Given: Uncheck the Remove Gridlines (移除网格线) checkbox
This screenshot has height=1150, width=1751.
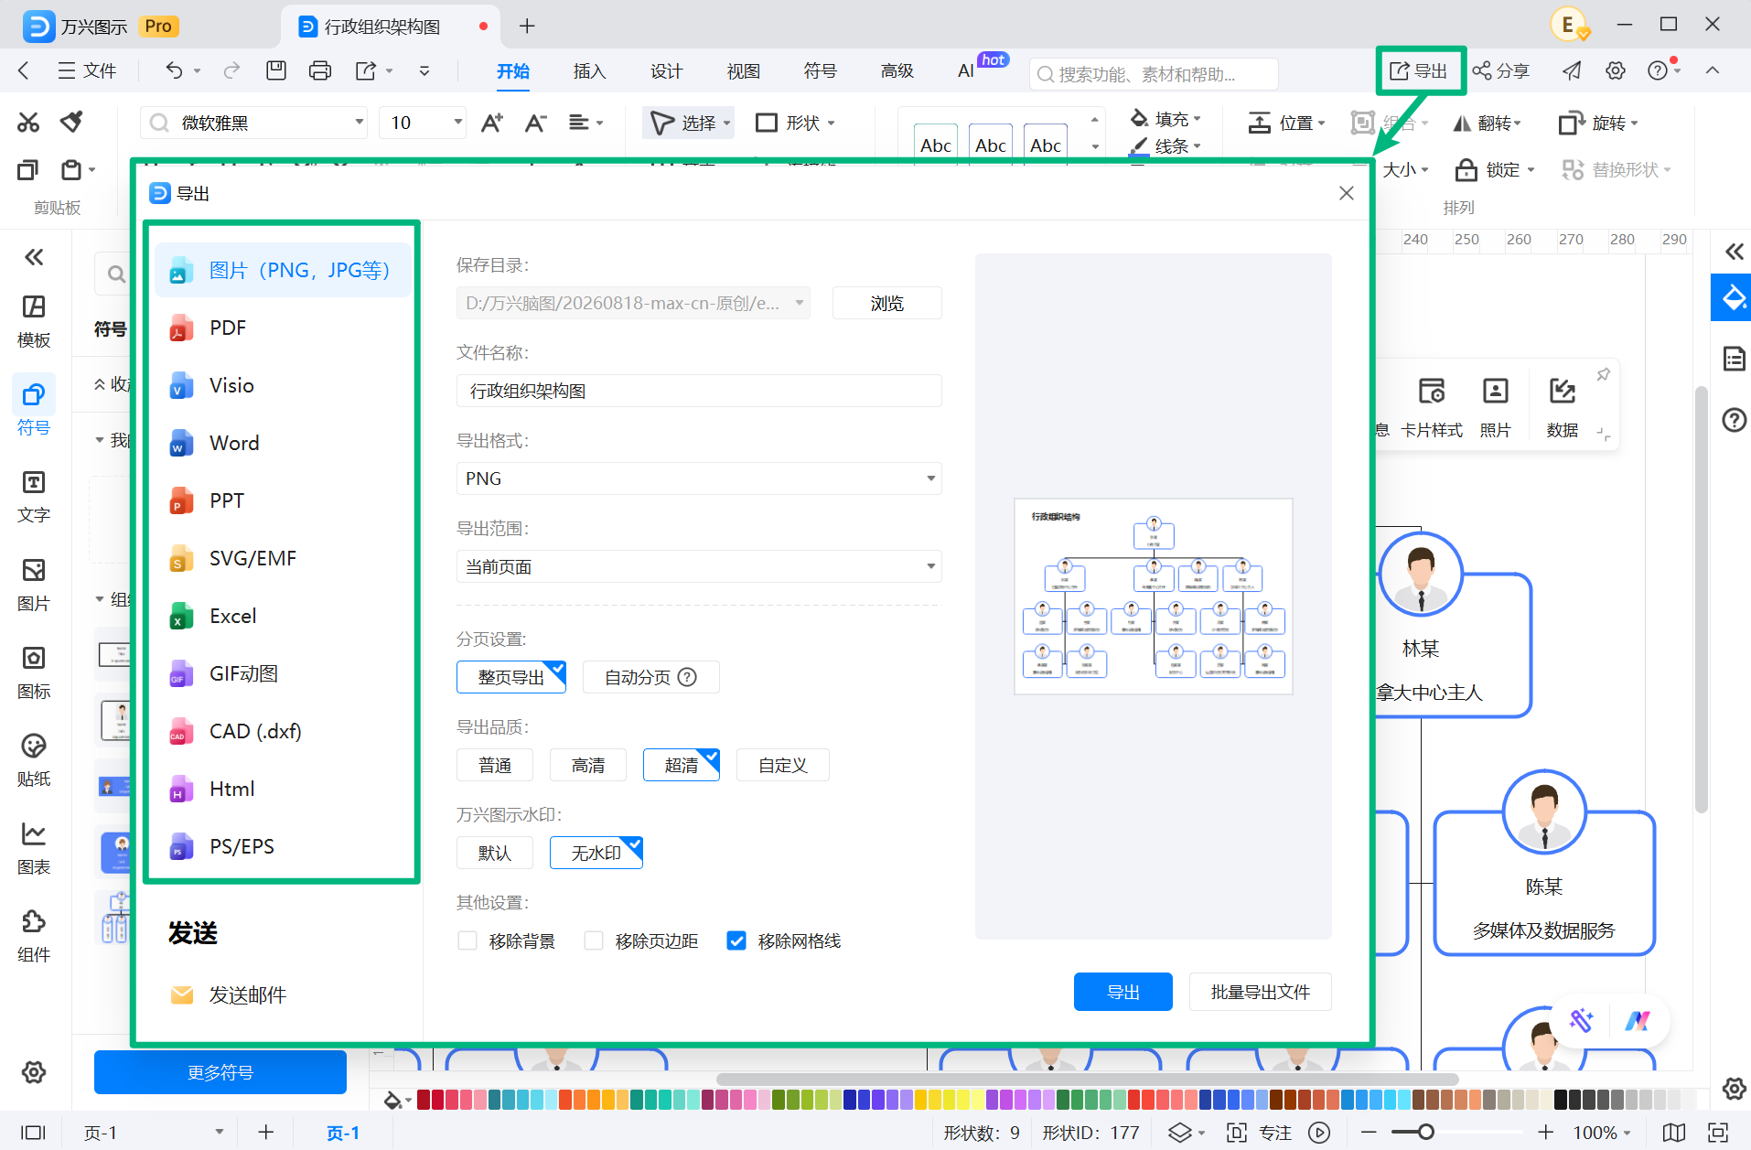Looking at the screenshot, I should click(736, 940).
